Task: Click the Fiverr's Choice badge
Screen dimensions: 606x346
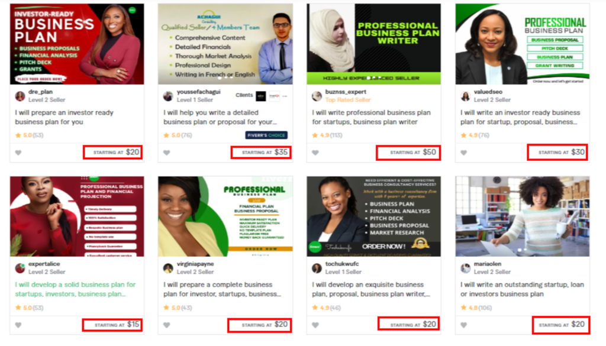Action: (266, 135)
